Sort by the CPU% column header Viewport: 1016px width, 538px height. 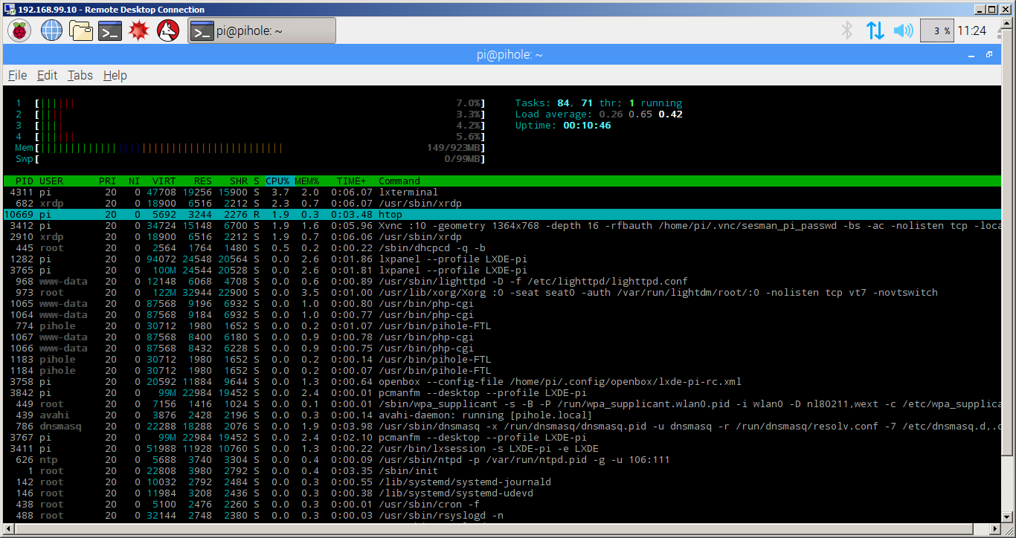pos(277,181)
